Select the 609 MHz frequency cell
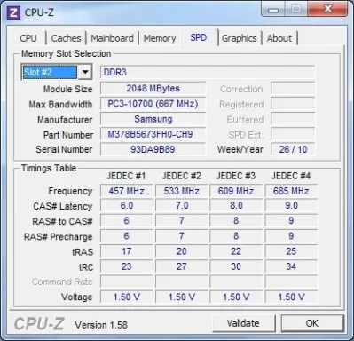 (236, 191)
